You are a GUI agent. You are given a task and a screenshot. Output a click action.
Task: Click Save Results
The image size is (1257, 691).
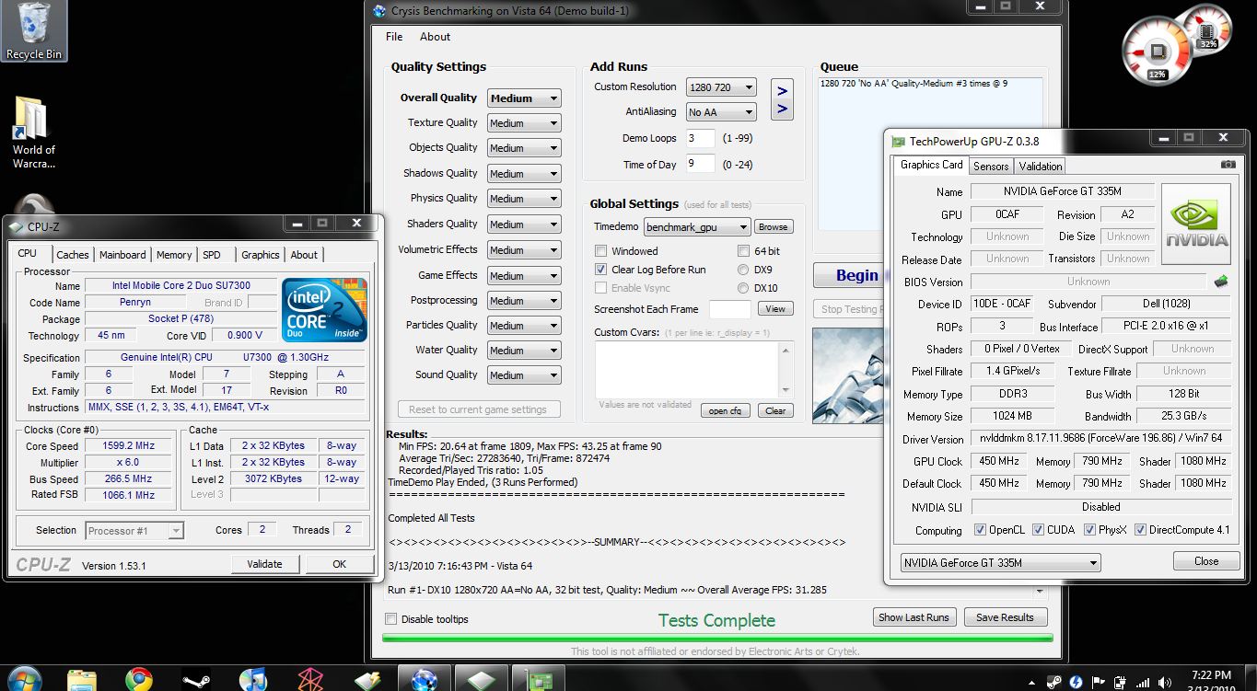1005,617
